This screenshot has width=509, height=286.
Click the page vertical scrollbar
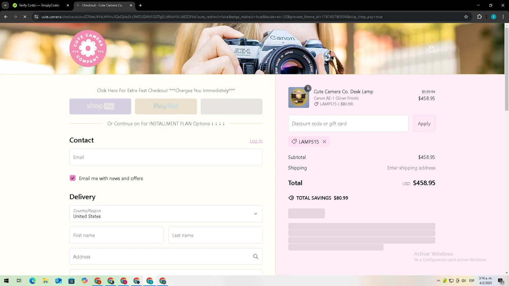pos(507,68)
